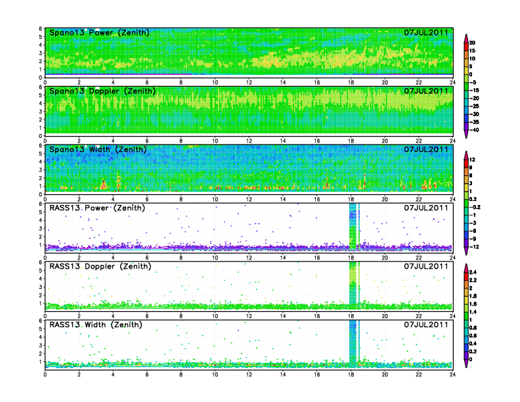
Task: Click the '-40' colorbar label
Action: click(x=474, y=130)
